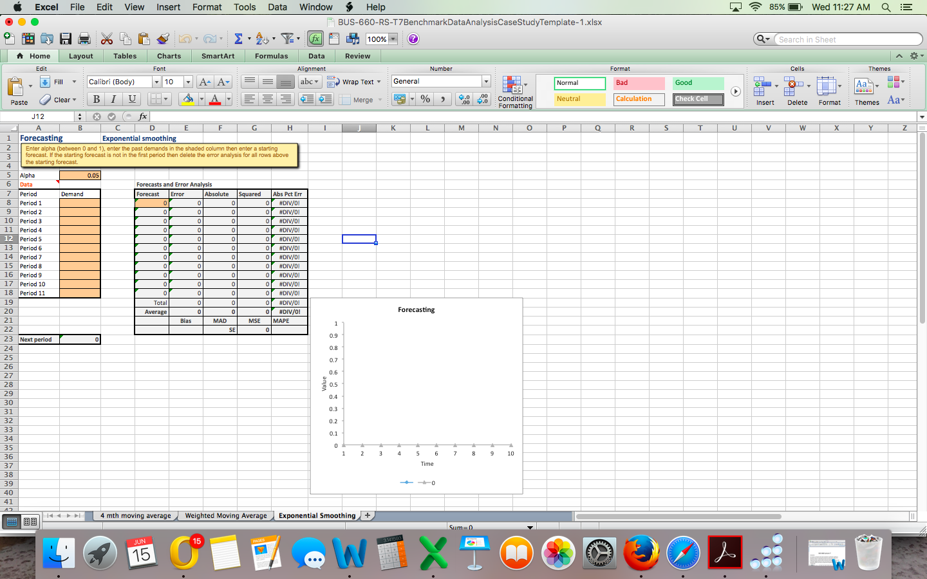
Task: Switch to Page Layout view button
Action: 30,522
